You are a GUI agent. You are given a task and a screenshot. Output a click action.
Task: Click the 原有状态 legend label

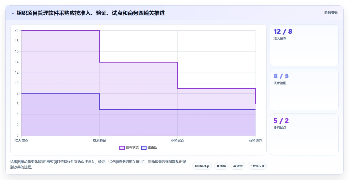(x=132, y=148)
